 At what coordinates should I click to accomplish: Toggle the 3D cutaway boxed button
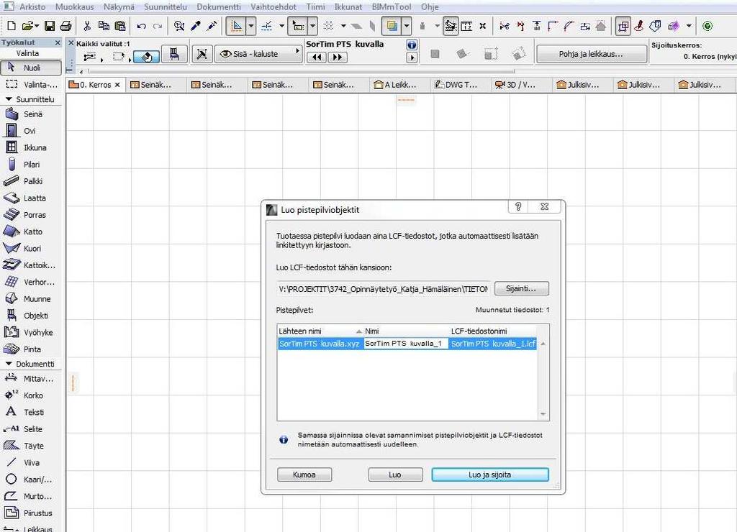click(623, 27)
